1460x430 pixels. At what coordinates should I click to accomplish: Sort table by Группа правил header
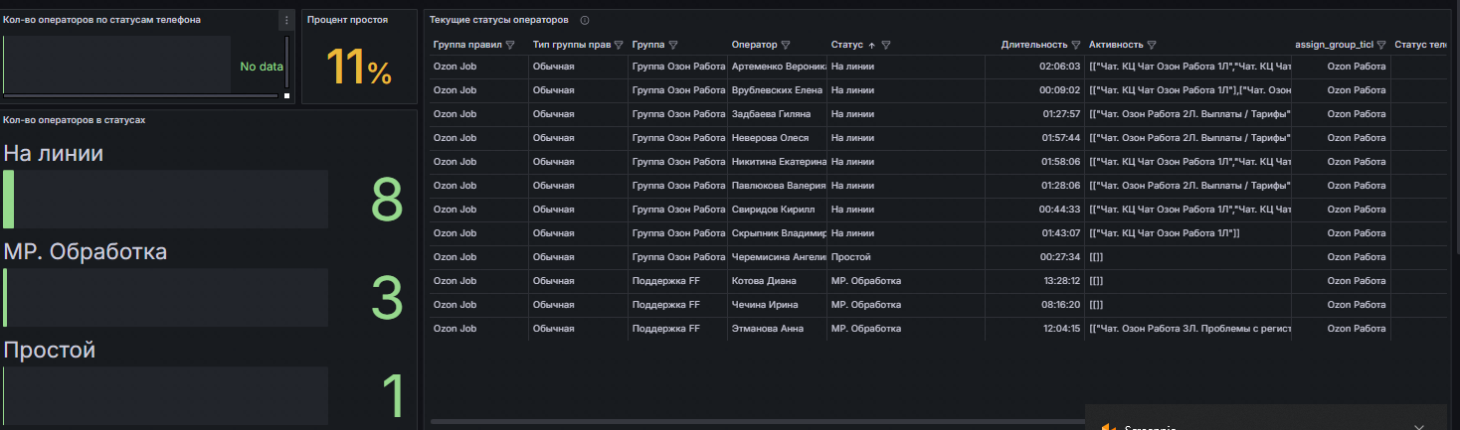[467, 45]
